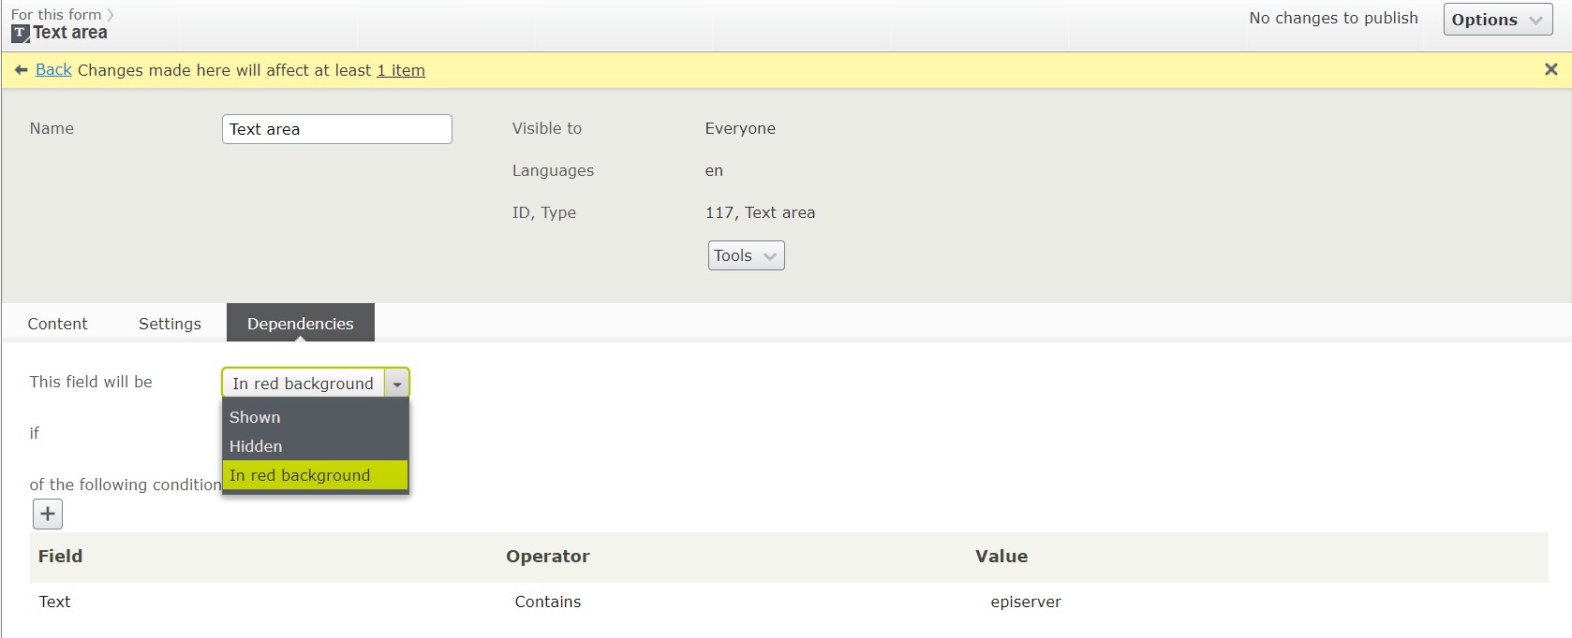Click the episerver value cell
This screenshot has height=638, width=1572.
pos(1025,602)
